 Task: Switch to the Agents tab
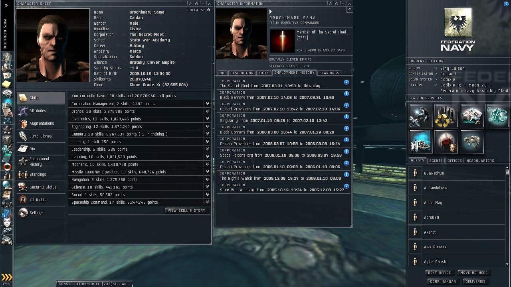pos(436,161)
